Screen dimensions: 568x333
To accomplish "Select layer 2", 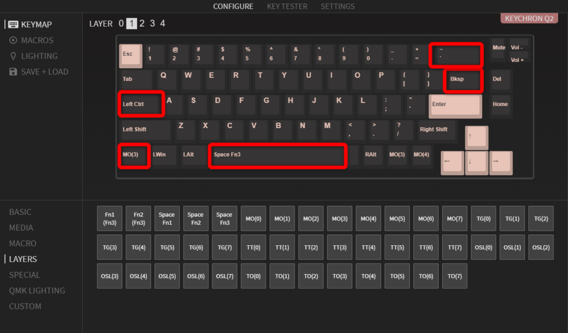I will [x=142, y=23].
